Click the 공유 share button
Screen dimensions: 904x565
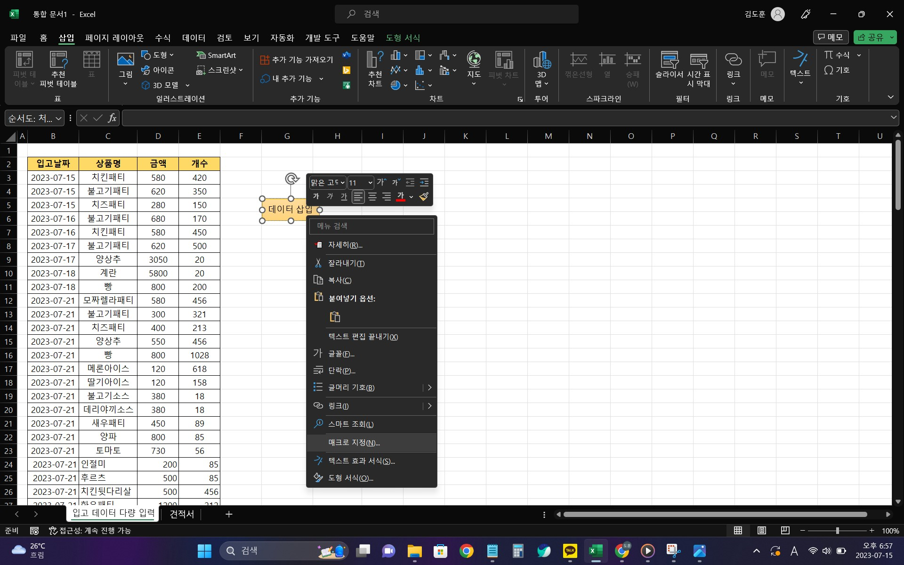(871, 37)
